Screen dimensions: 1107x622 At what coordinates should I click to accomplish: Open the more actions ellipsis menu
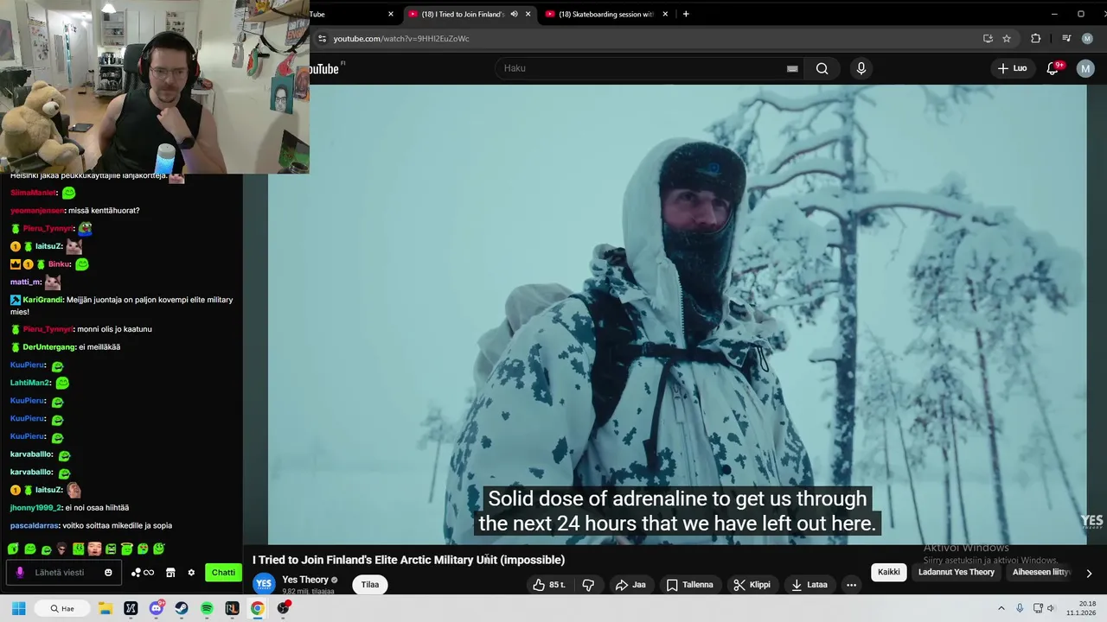click(851, 585)
